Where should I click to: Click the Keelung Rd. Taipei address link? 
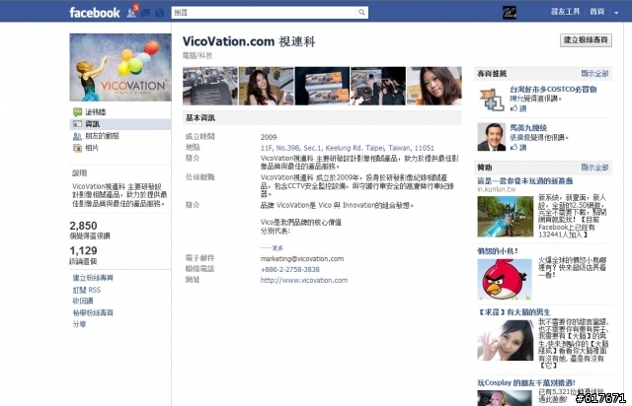pos(347,148)
